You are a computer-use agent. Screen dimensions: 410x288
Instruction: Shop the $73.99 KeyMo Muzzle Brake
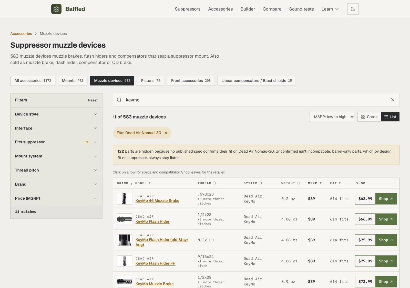click(x=386, y=282)
